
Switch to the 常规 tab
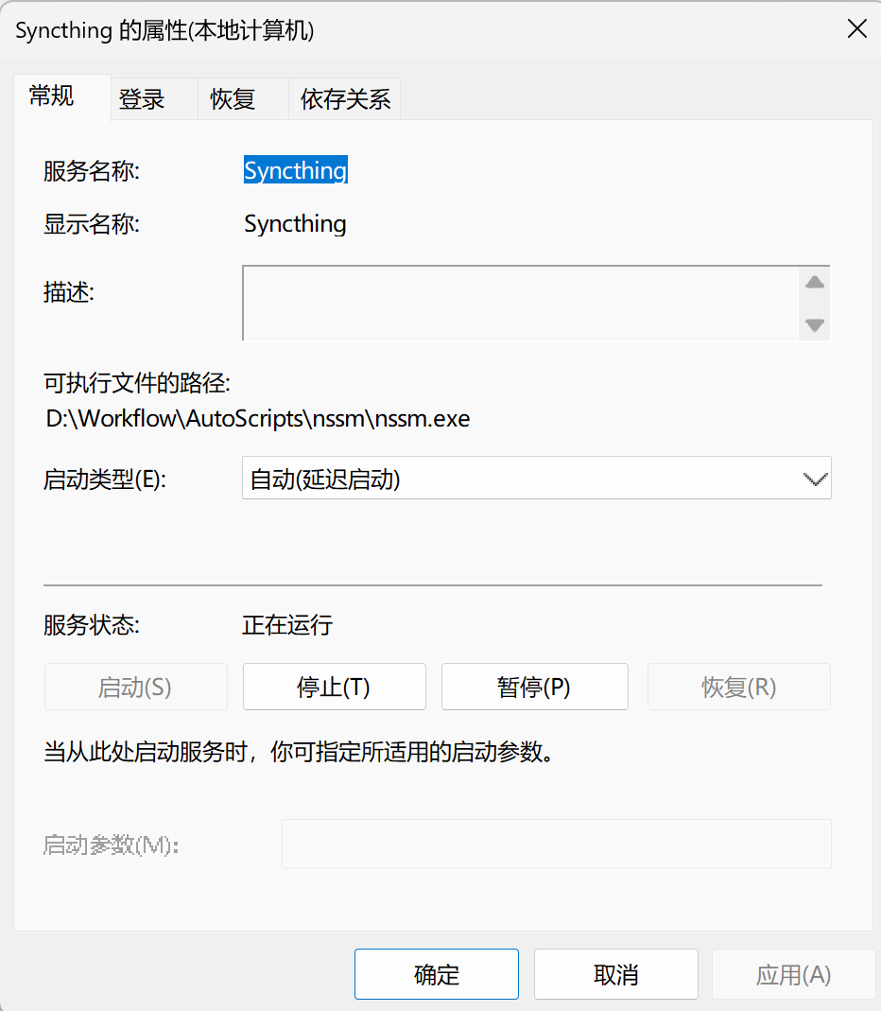[61, 96]
